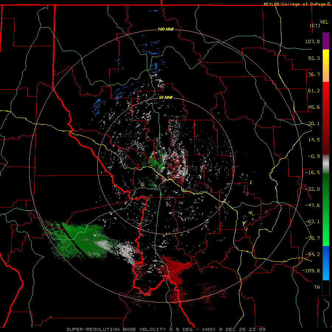Click the [KT] units label
This screenshot has height=332, width=332.
coord(315,25)
